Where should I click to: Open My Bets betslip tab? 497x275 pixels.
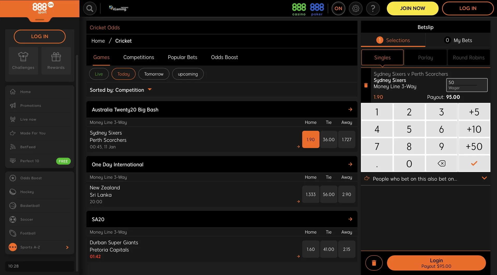point(458,40)
